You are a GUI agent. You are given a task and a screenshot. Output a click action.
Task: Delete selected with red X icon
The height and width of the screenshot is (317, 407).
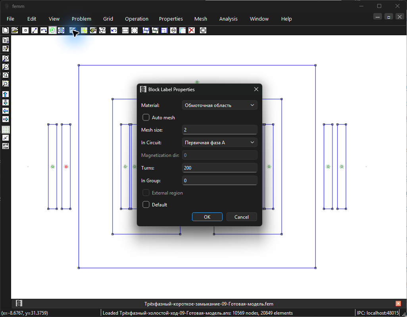(x=192, y=31)
